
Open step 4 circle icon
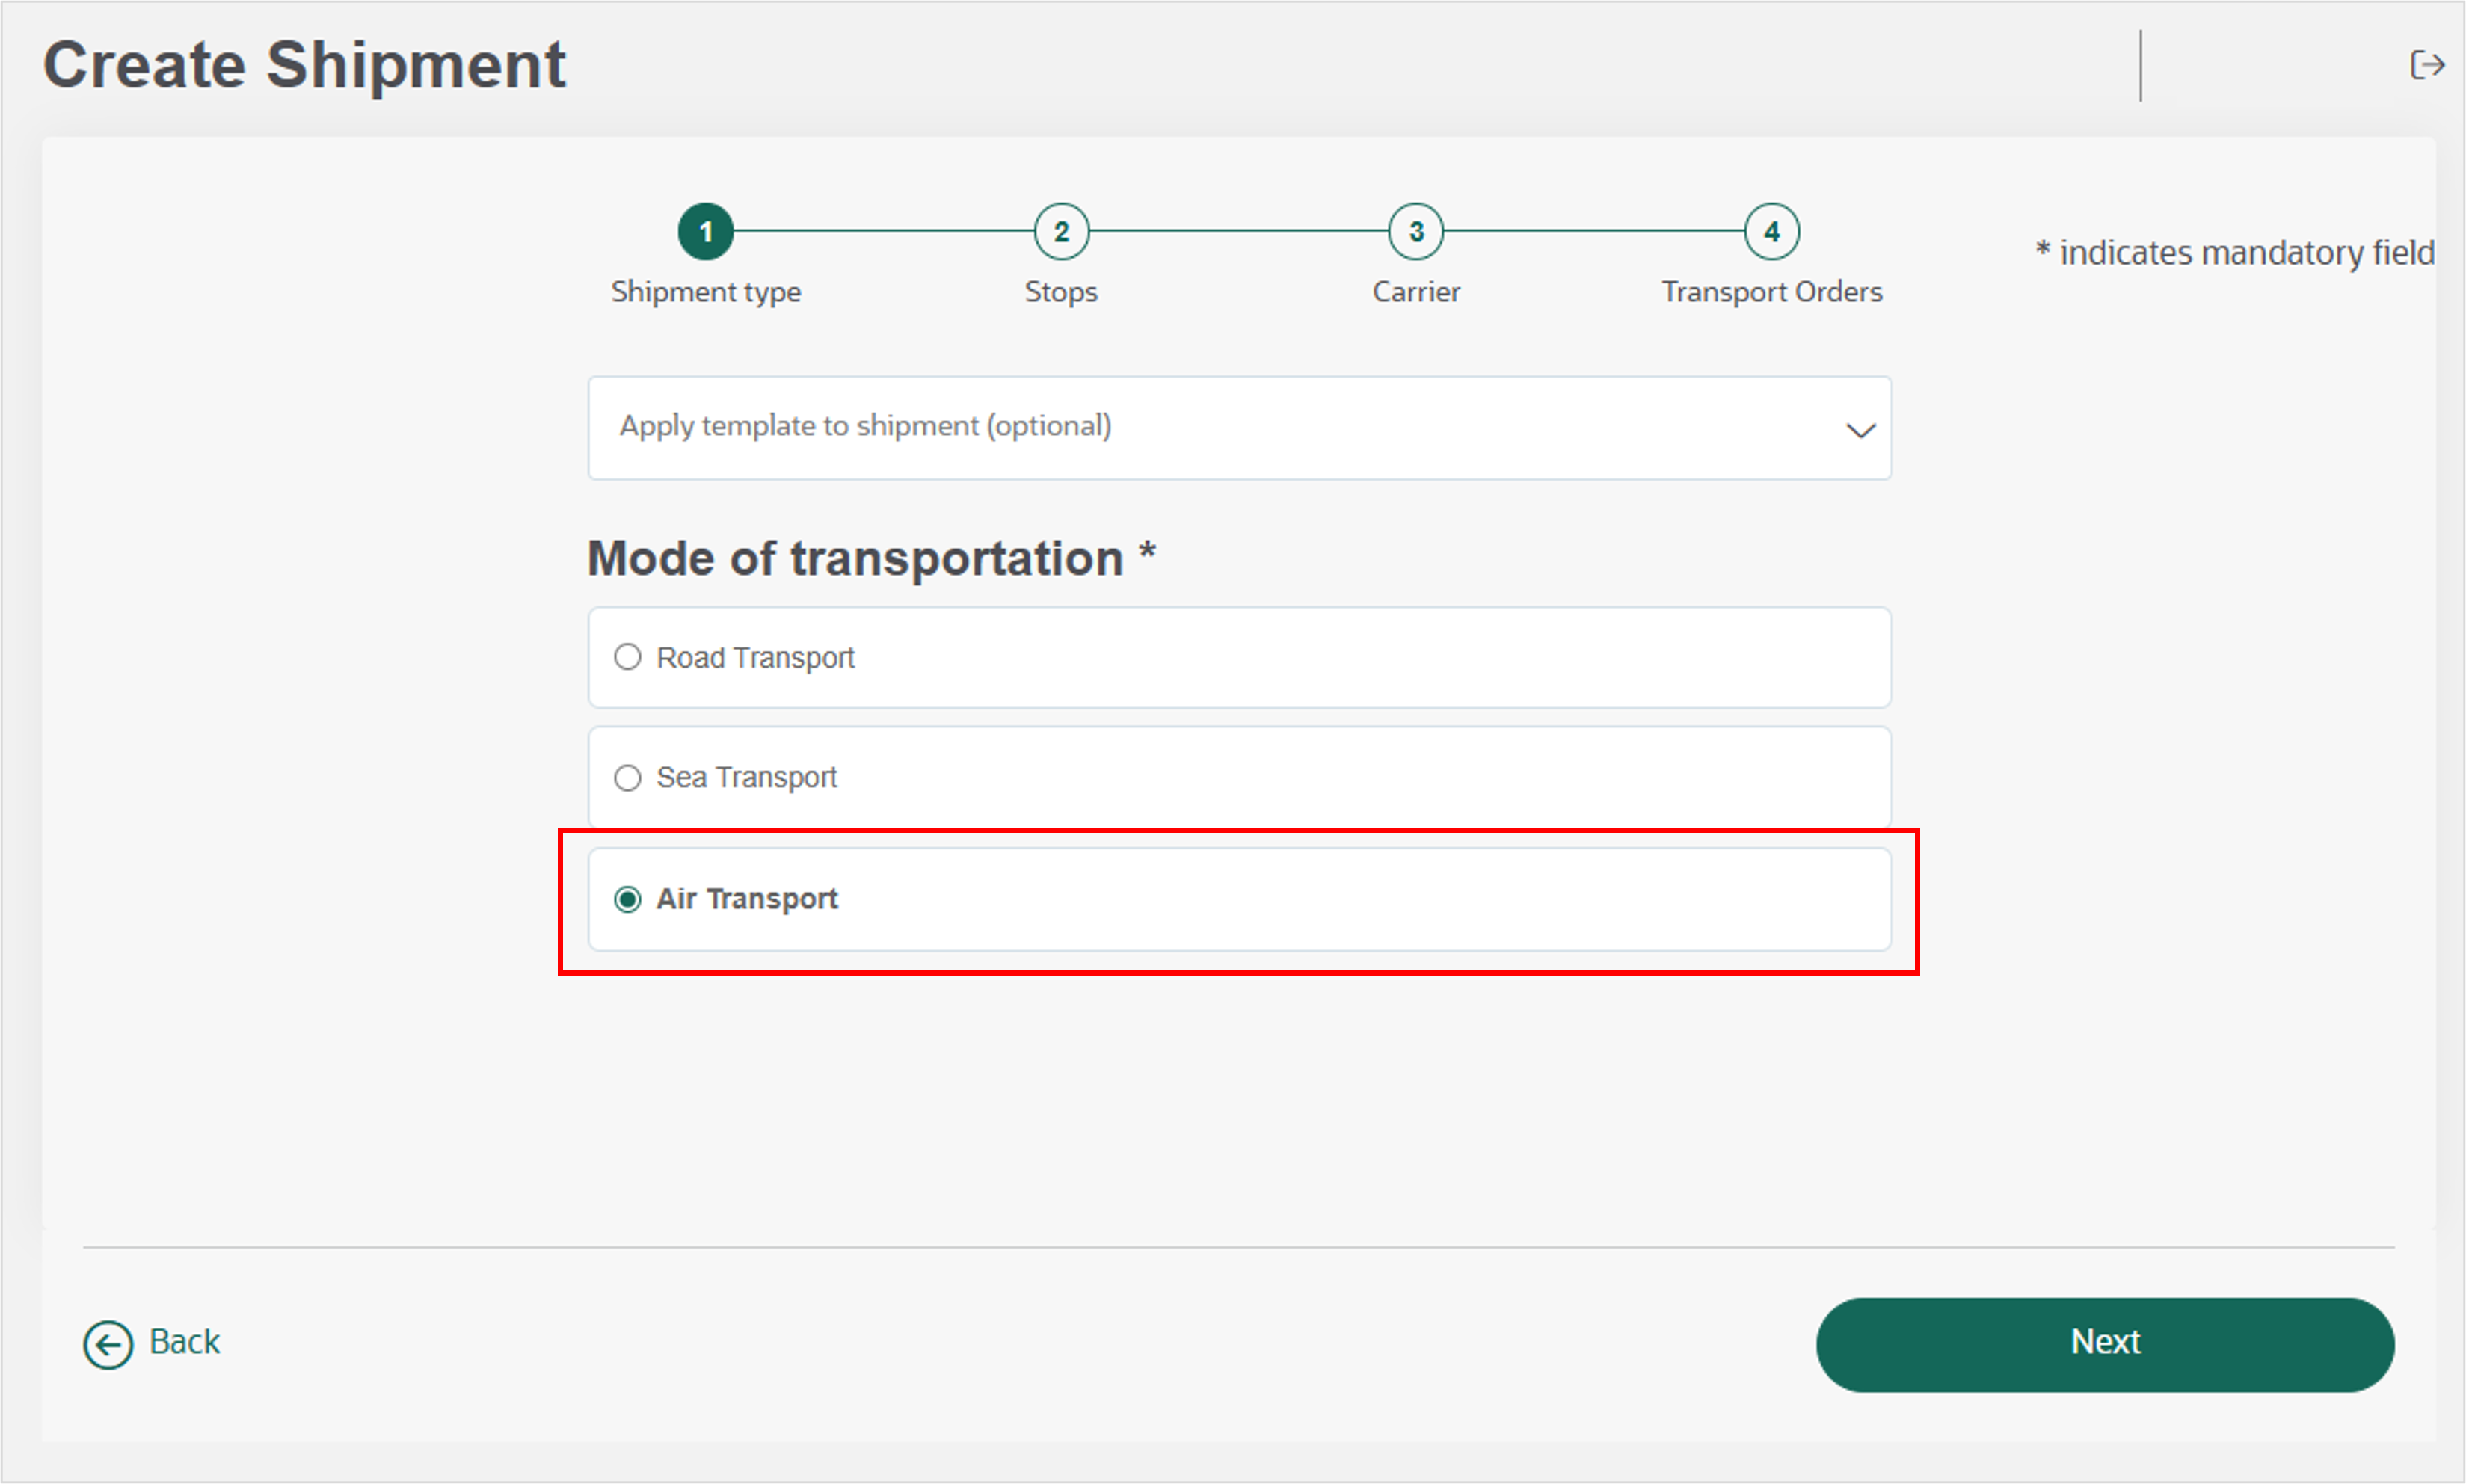click(x=1771, y=232)
